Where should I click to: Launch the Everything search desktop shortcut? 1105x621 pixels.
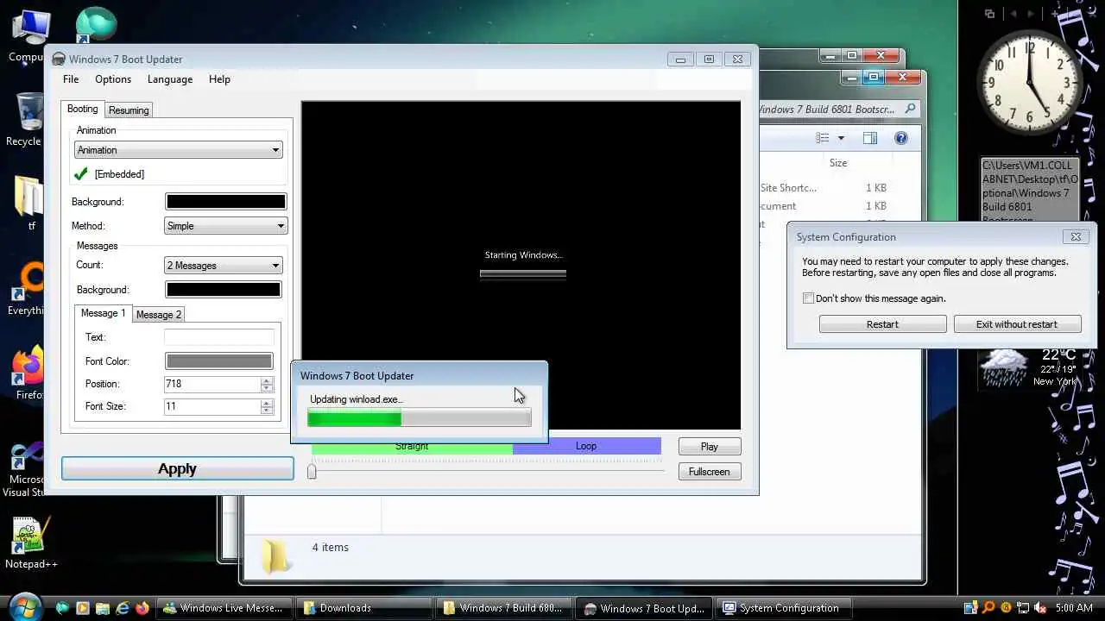[x=28, y=289]
